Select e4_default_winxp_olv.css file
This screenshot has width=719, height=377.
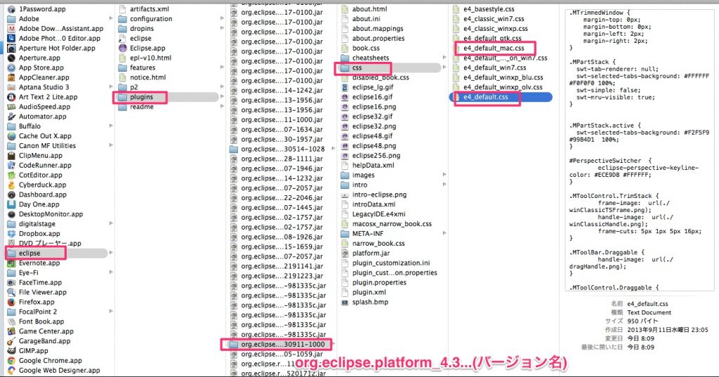click(502, 87)
